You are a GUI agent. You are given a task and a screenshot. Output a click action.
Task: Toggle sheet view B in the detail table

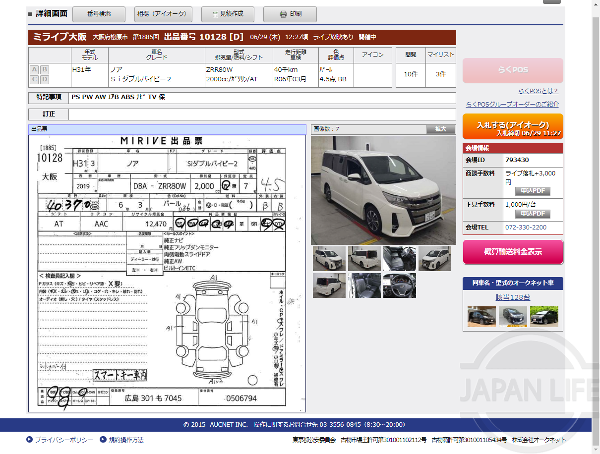(x=44, y=69)
